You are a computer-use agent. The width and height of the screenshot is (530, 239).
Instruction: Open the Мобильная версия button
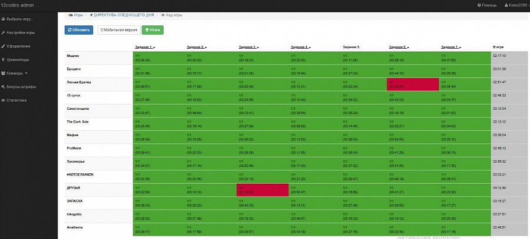(x=119, y=30)
